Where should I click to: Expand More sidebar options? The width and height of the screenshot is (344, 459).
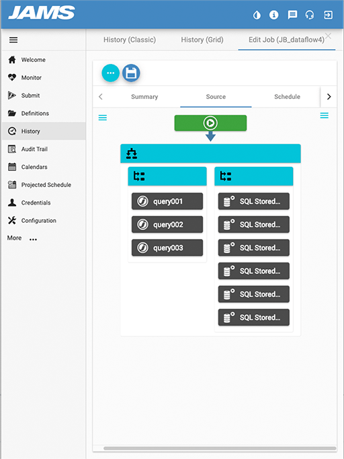click(x=22, y=238)
